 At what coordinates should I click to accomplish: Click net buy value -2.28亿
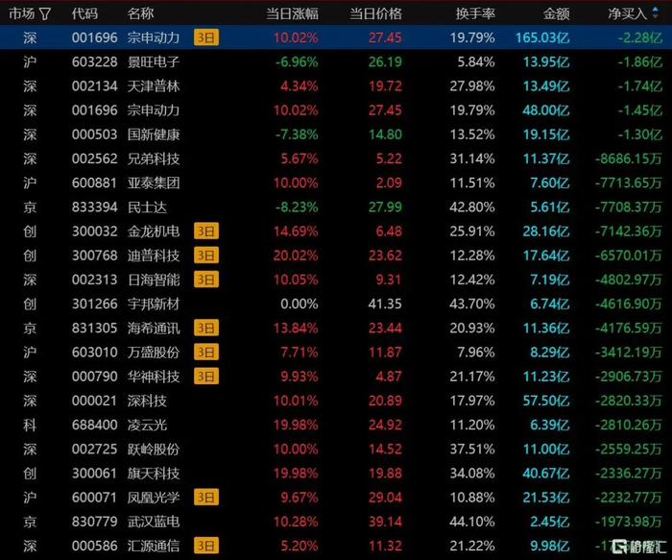640,37
